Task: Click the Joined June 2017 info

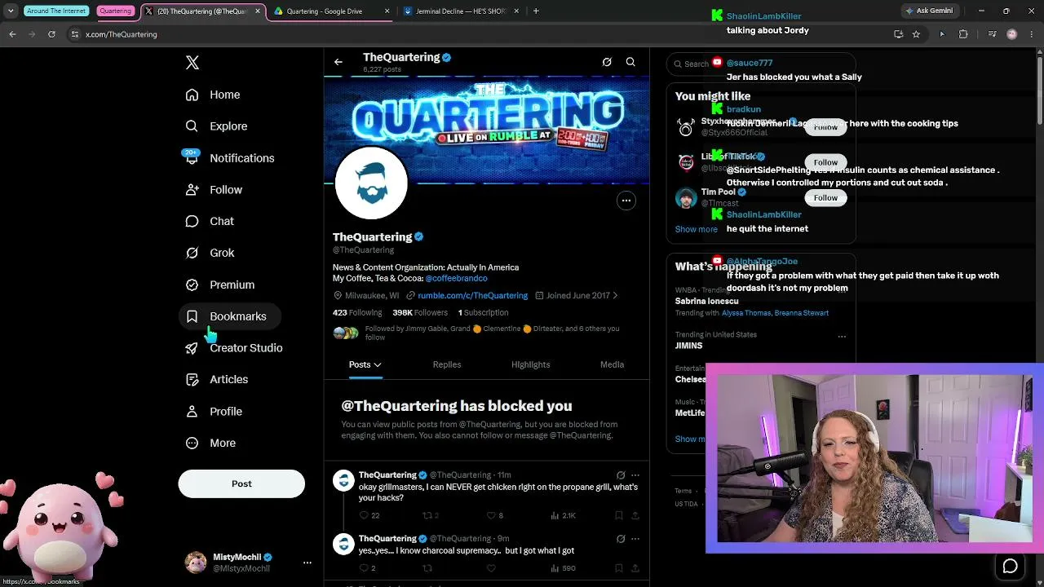Action: 577,296
